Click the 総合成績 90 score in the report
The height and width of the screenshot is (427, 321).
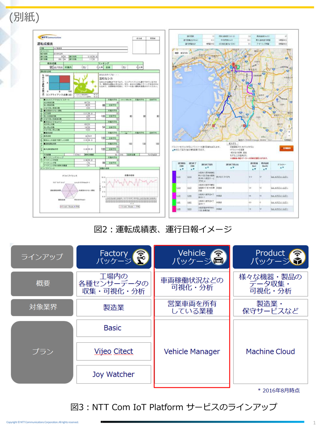[x=51, y=67]
